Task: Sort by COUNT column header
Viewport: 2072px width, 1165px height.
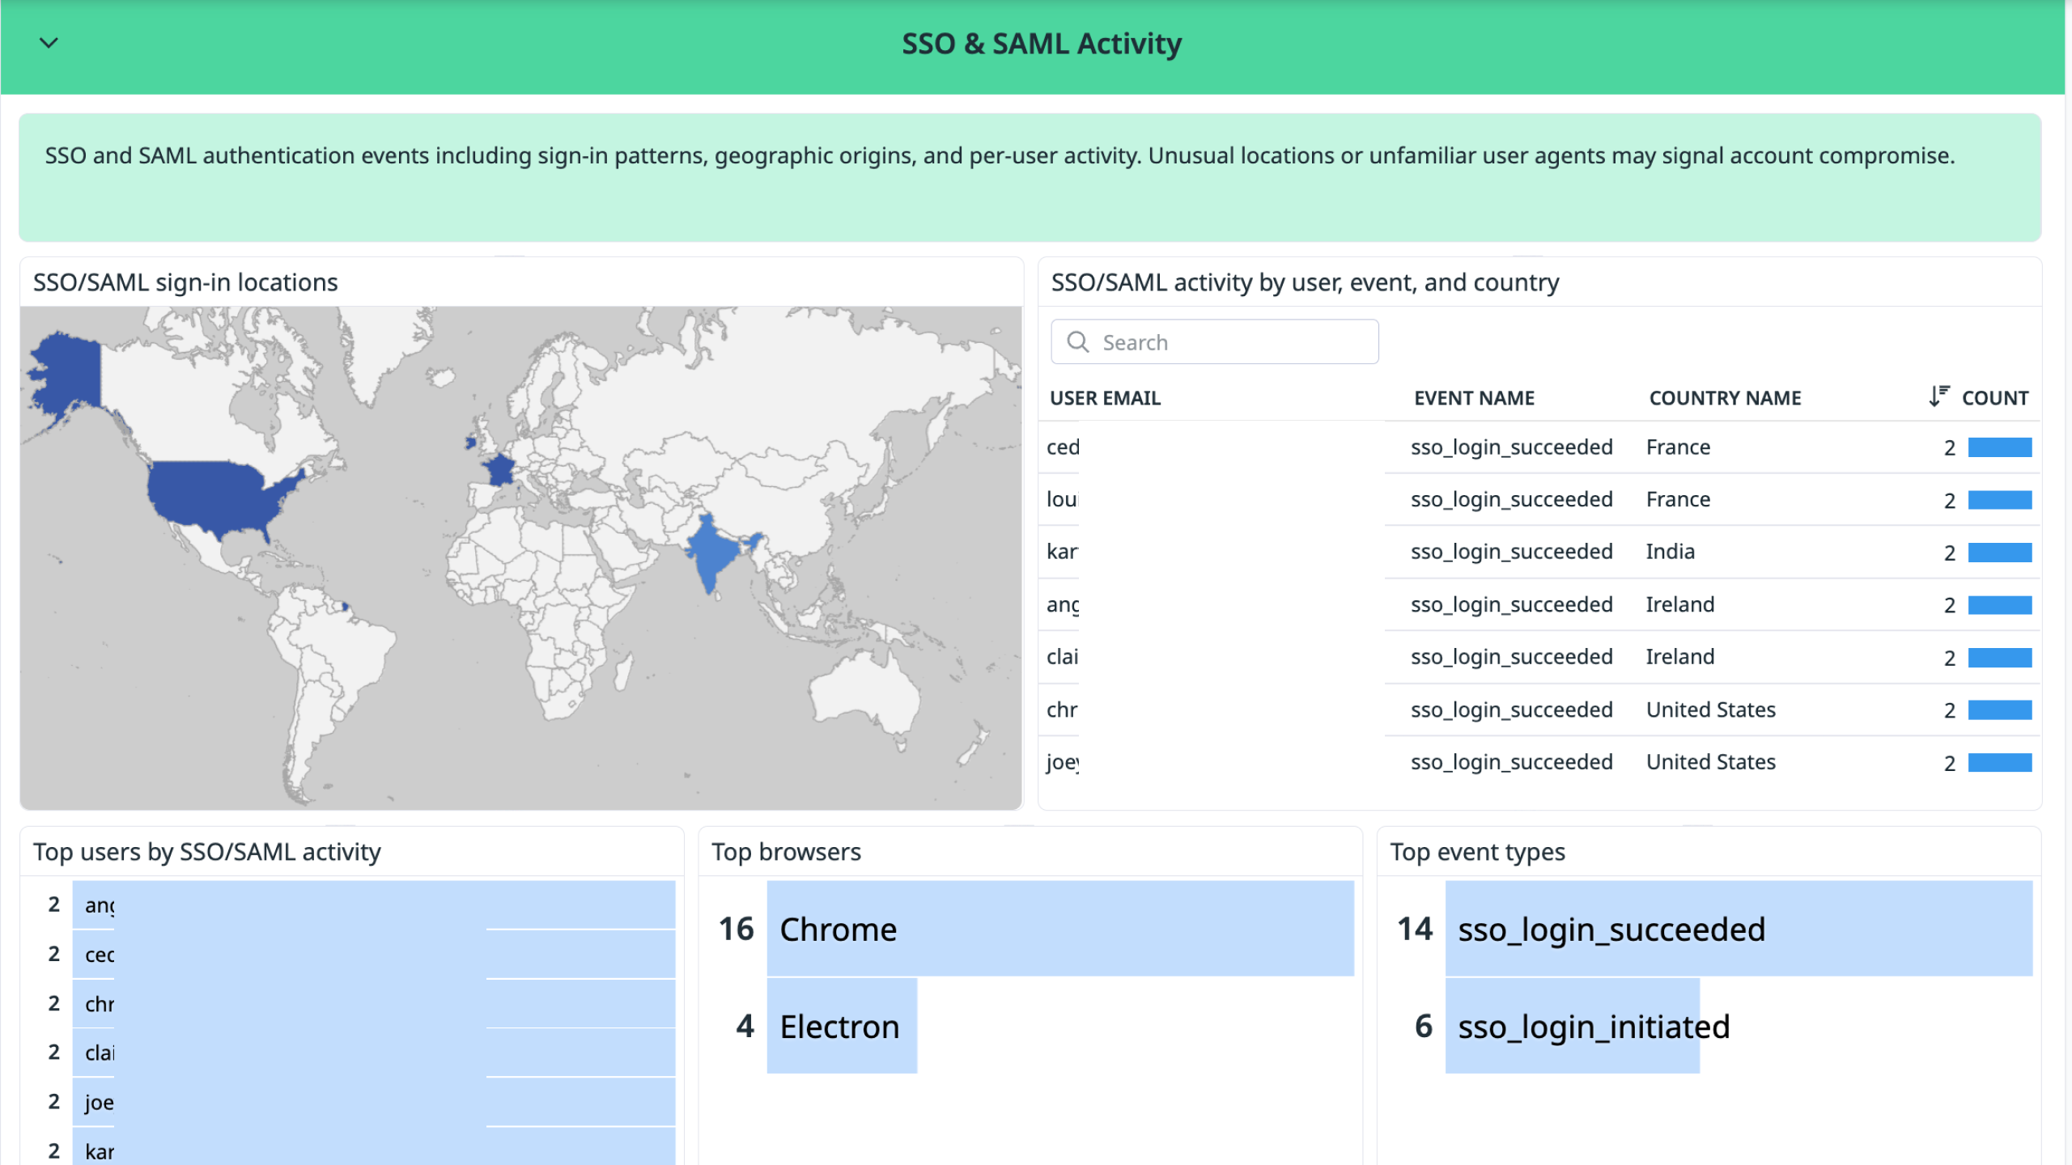Action: [x=1995, y=398]
